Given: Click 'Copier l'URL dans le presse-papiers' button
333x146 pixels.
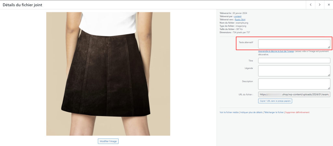Looking at the screenshot, I should 275,101.
